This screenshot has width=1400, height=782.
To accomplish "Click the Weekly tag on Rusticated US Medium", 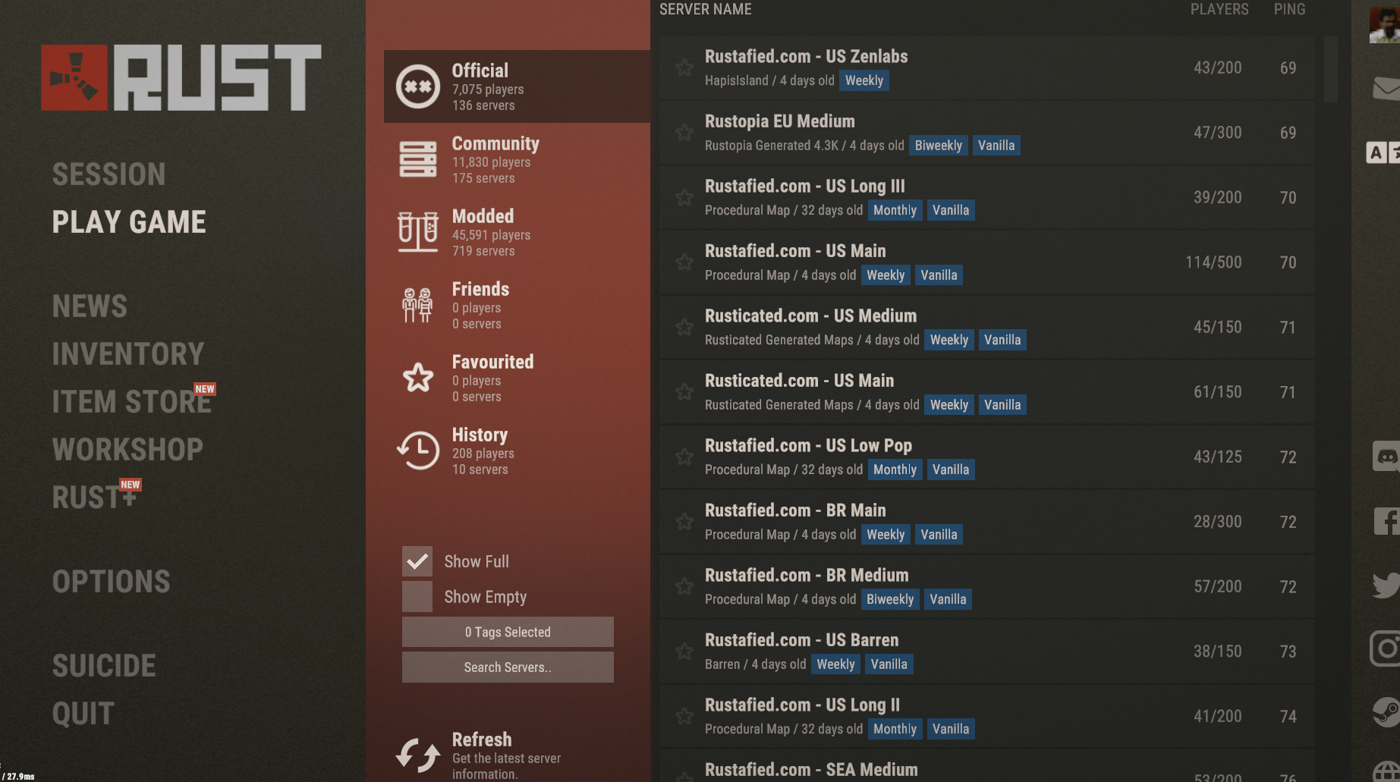I will coord(949,340).
